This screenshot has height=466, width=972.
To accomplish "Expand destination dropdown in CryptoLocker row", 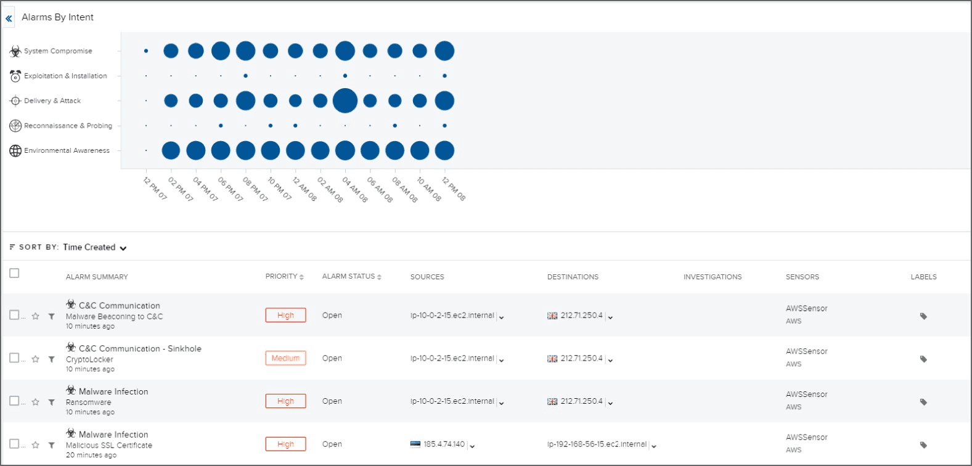I will pyautogui.click(x=610, y=361).
